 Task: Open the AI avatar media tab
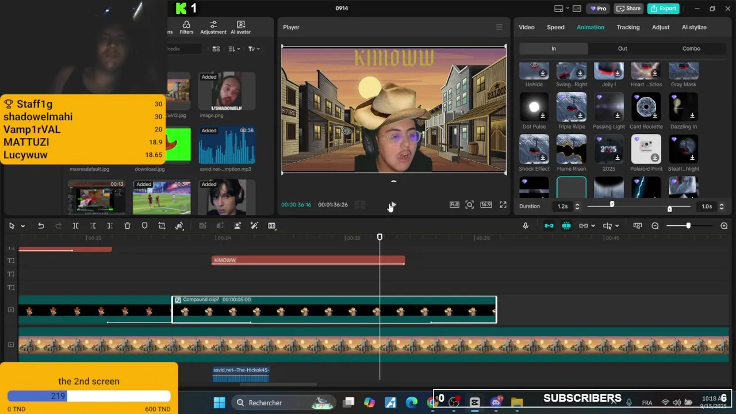tap(240, 28)
